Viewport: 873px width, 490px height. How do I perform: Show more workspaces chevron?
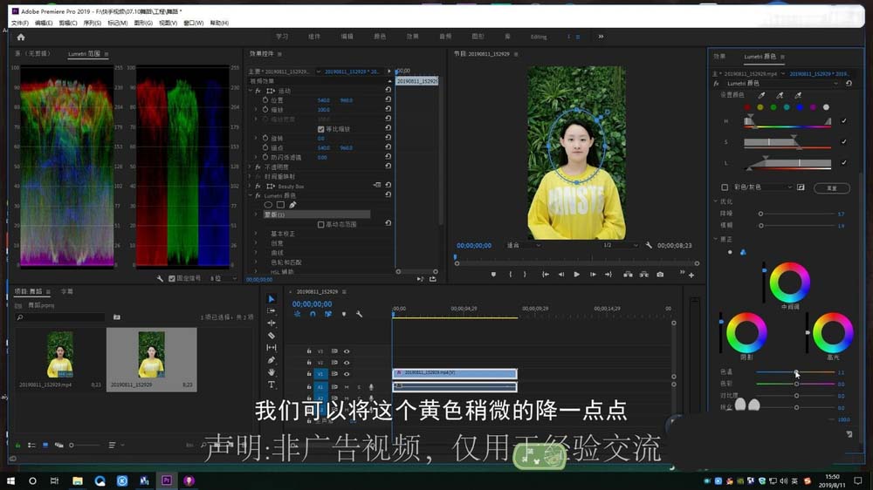pos(601,37)
